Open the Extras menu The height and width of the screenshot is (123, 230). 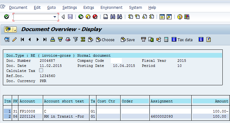[x=89, y=8]
